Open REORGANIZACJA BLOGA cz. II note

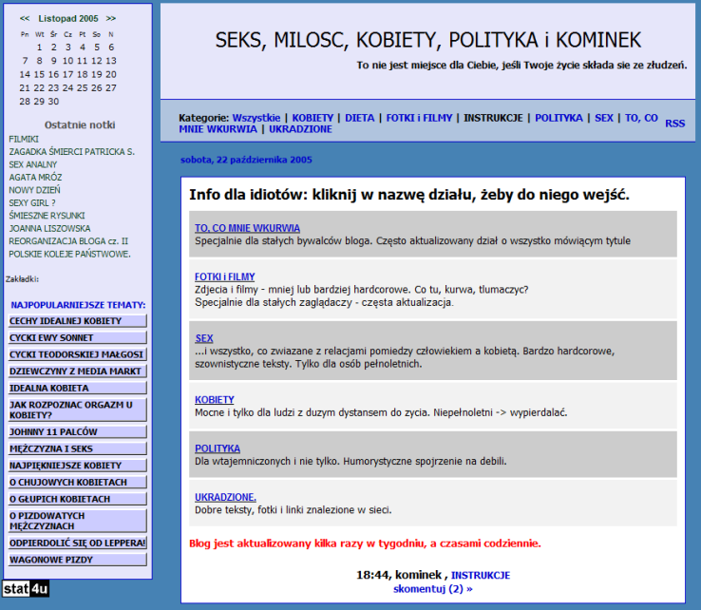tap(68, 241)
